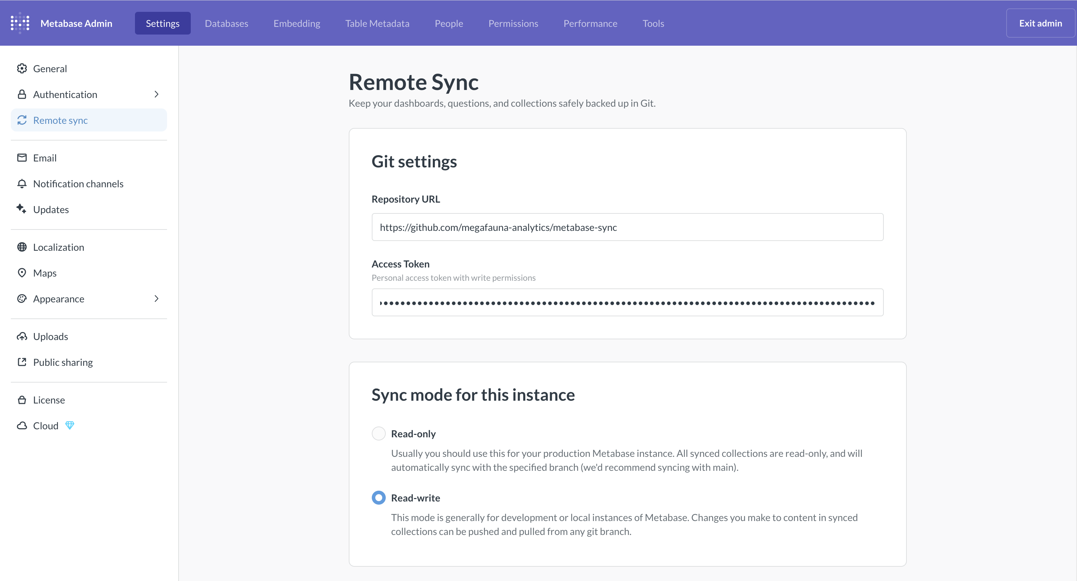Click the Metabase logo icon
This screenshot has width=1077, height=581.
point(20,23)
